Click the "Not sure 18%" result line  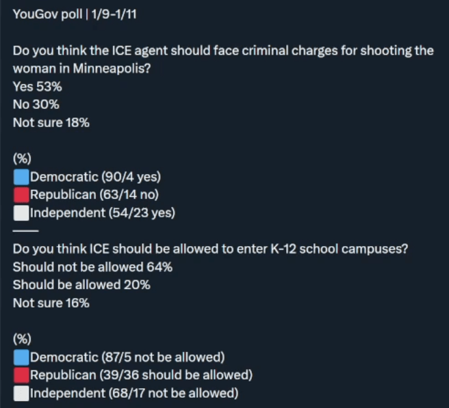click(x=51, y=123)
